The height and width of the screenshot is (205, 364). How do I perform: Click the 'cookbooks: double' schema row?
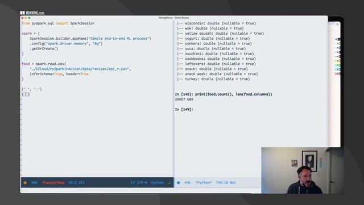pos(216,59)
